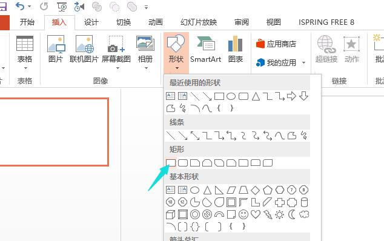
Task: Select lightning bolt shape
Action: click(x=268, y=214)
